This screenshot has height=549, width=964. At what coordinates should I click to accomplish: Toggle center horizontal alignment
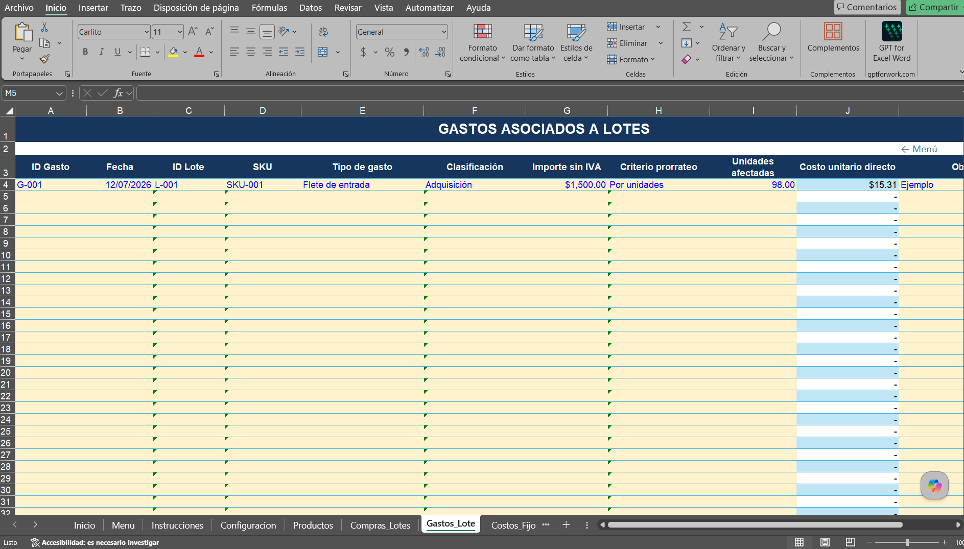[x=251, y=52]
